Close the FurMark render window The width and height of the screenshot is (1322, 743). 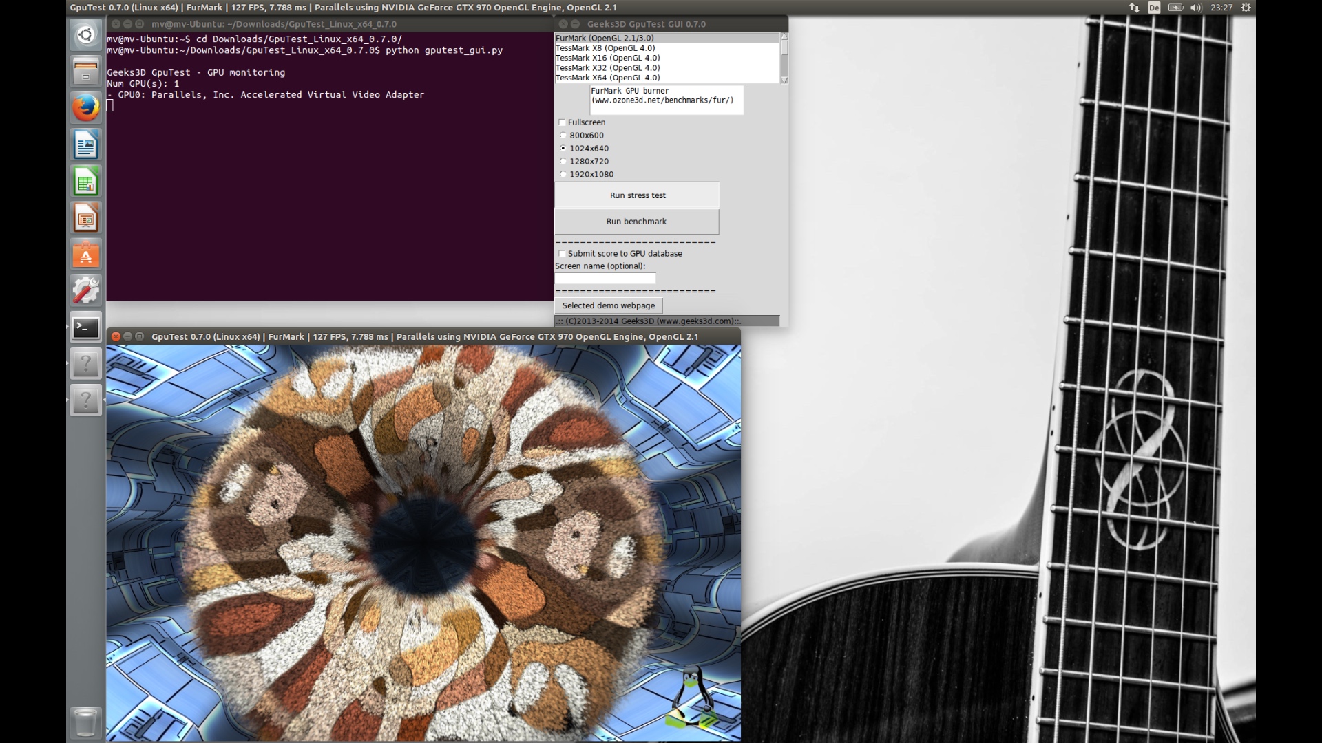tap(116, 336)
